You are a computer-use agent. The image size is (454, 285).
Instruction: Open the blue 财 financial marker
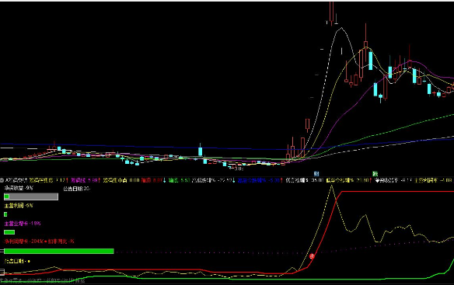pos(316,174)
